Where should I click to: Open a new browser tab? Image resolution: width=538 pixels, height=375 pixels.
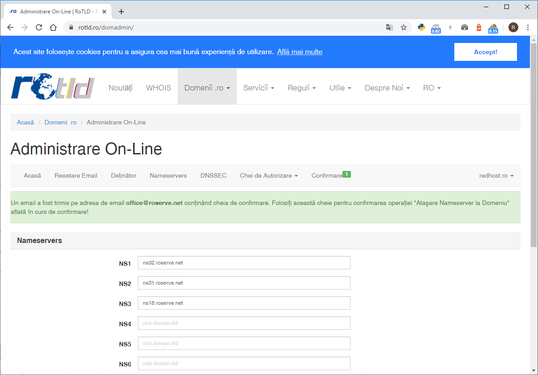pos(121,12)
